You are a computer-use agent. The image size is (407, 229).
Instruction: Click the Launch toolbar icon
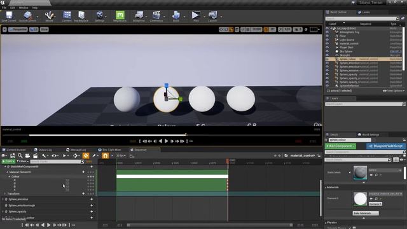pos(212,17)
